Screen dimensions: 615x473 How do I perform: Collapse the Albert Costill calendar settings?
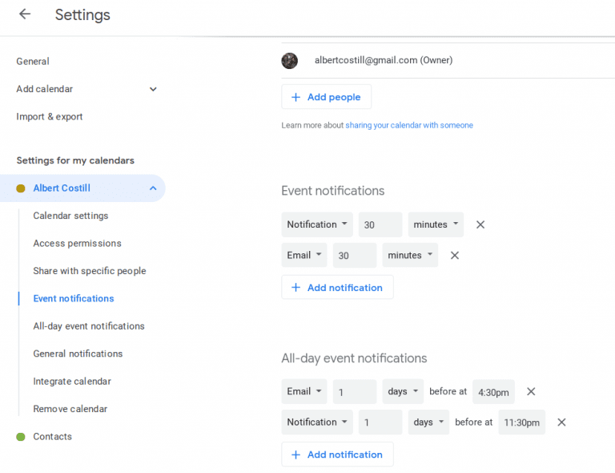153,188
